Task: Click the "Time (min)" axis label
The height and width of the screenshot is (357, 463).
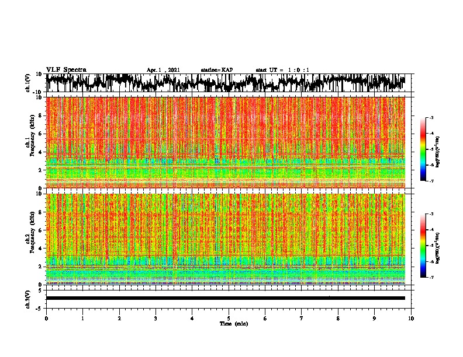Action: click(234, 324)
